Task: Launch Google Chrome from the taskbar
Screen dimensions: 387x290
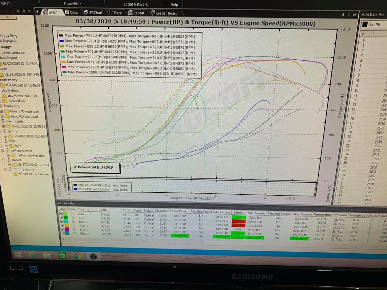Action: coord(78,256)
